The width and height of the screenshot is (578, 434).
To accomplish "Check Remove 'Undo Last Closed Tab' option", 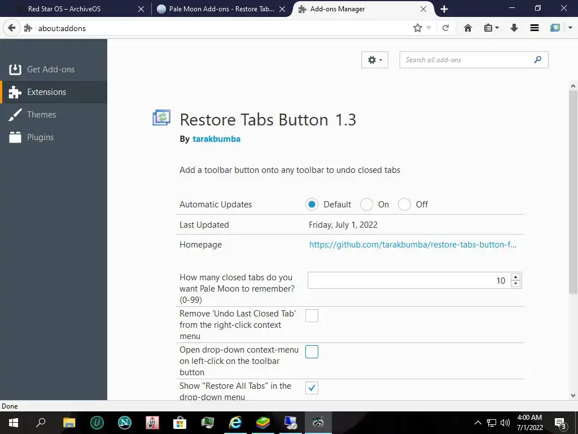I will [312, 315].
